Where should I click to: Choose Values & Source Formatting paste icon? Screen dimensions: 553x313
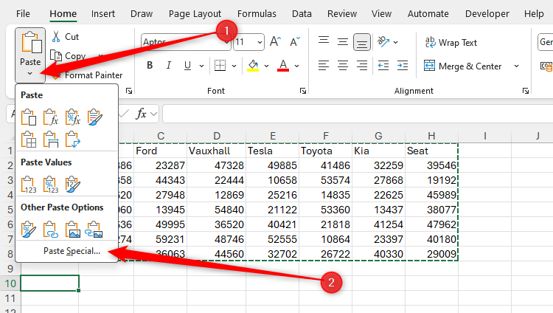coord(73,185)
